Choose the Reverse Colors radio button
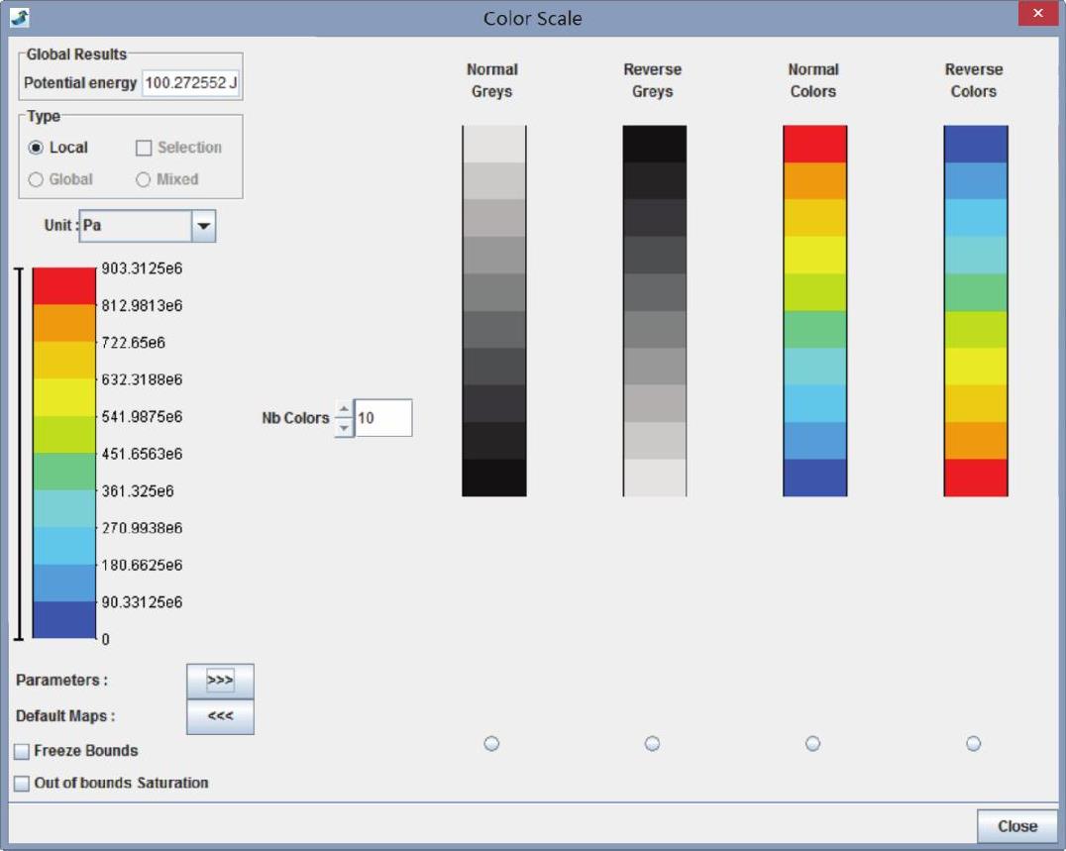Image resolution: width=1066 pixels, height=851 pixels. (x=973, y=744)
